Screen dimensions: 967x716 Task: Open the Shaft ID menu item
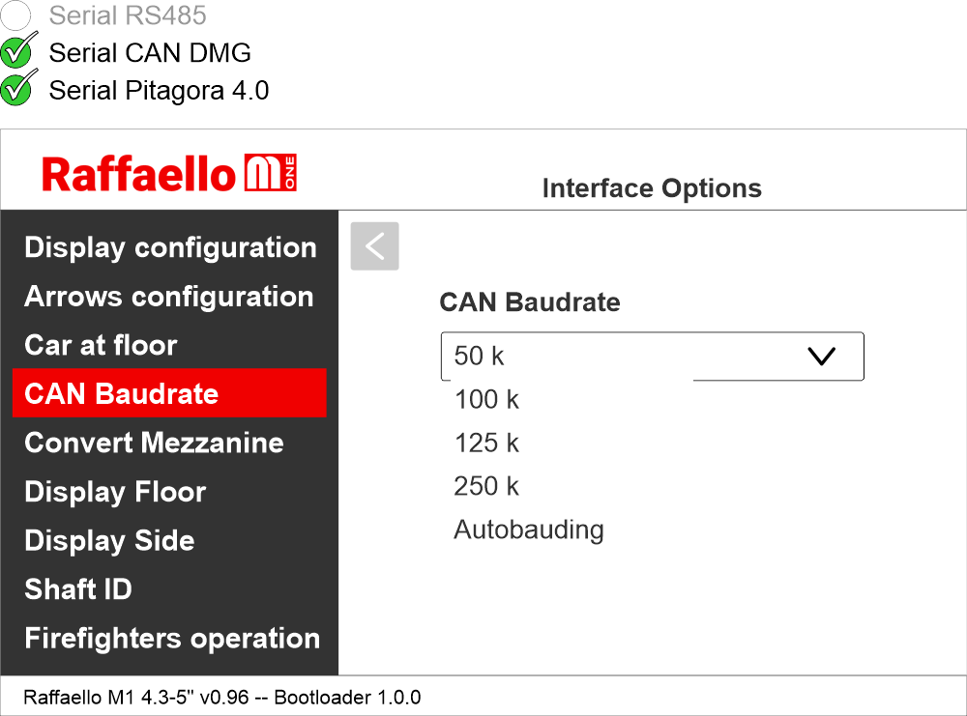tap(78, 589)
